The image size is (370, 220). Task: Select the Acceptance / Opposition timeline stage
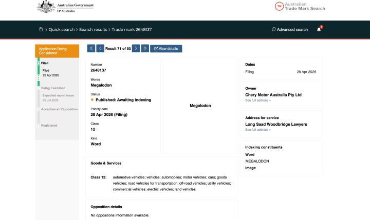click(x=59, y=109)
